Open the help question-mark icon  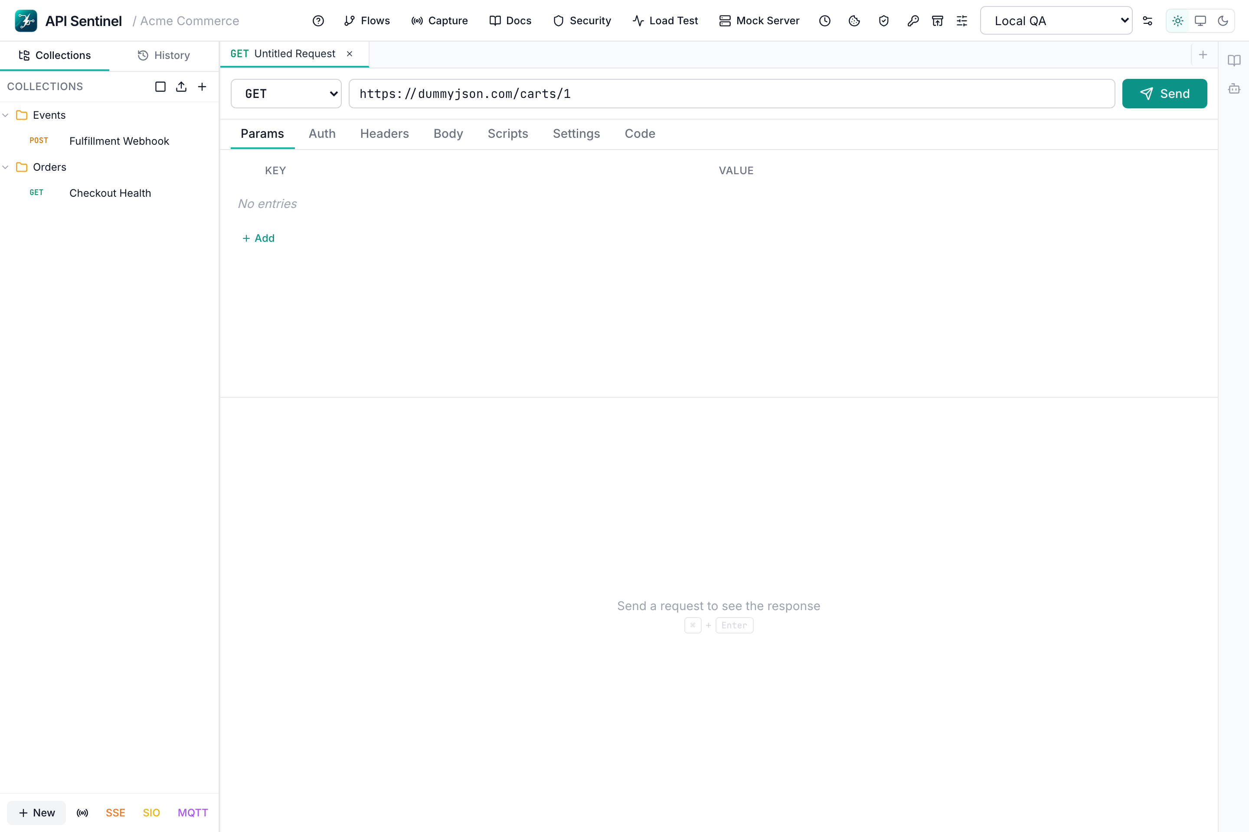[318, 21]
